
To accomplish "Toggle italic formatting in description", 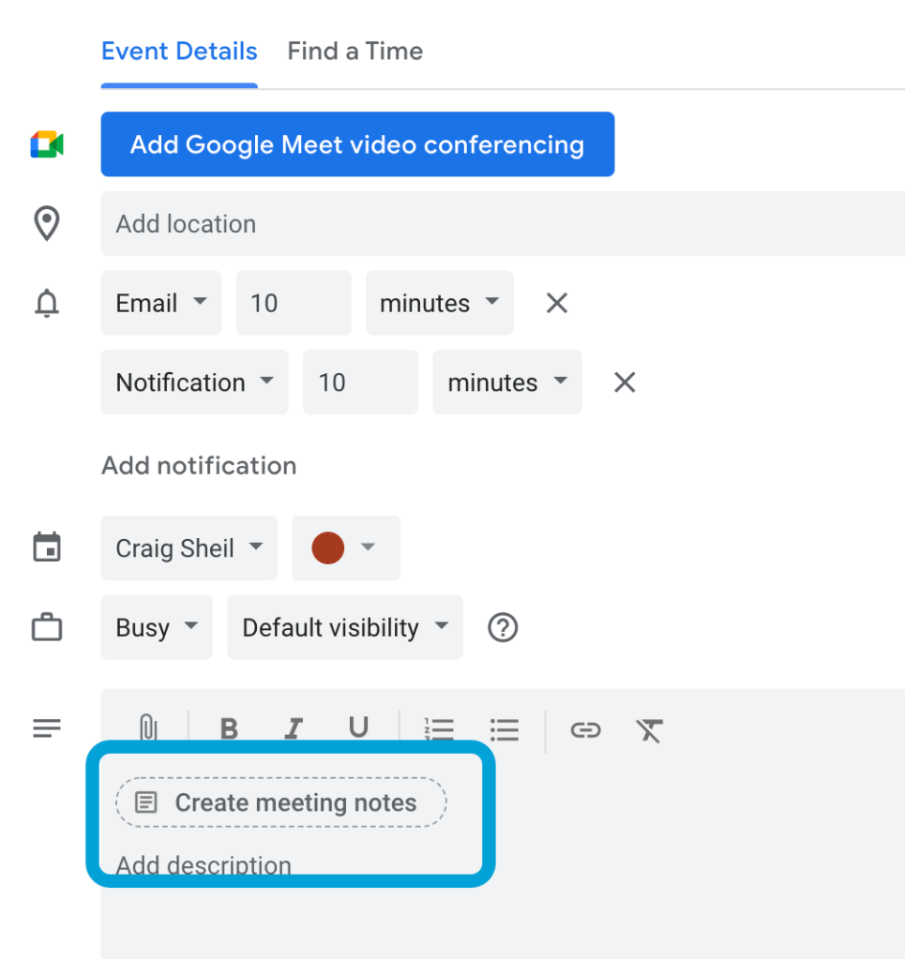I will (x=294, y=728).
